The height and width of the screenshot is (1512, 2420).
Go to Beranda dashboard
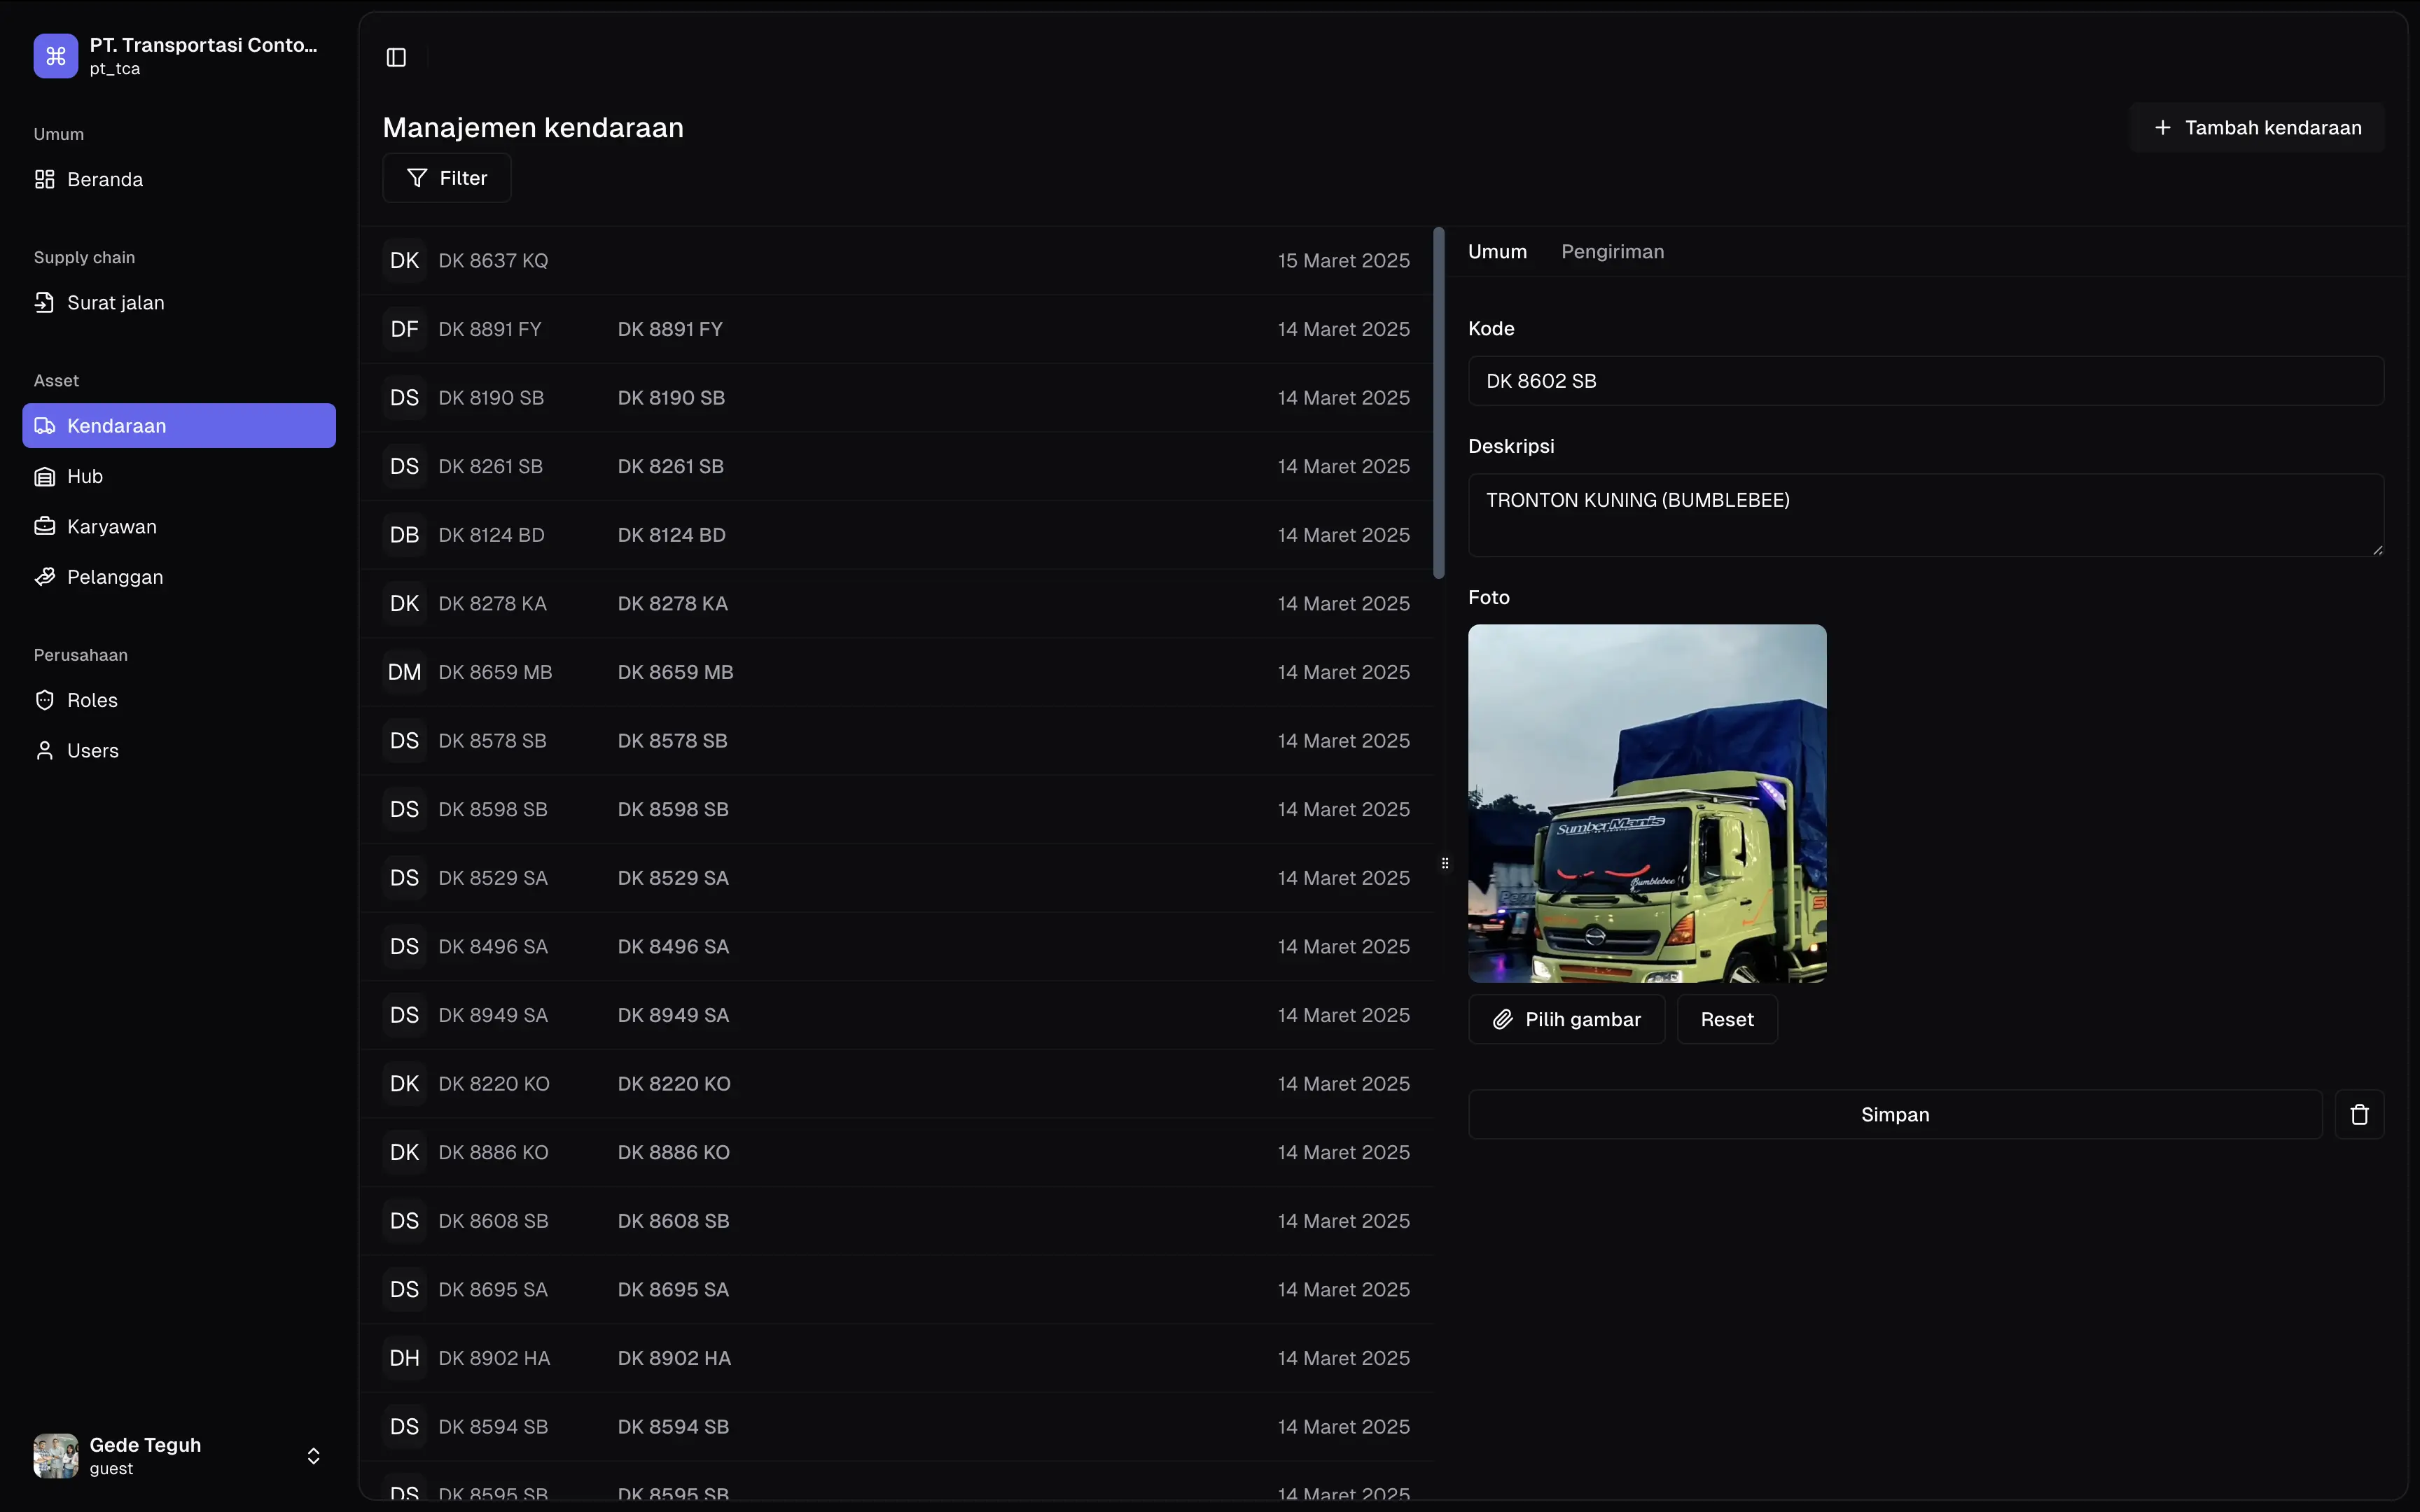pyautogui.click(x=104, y=180)
